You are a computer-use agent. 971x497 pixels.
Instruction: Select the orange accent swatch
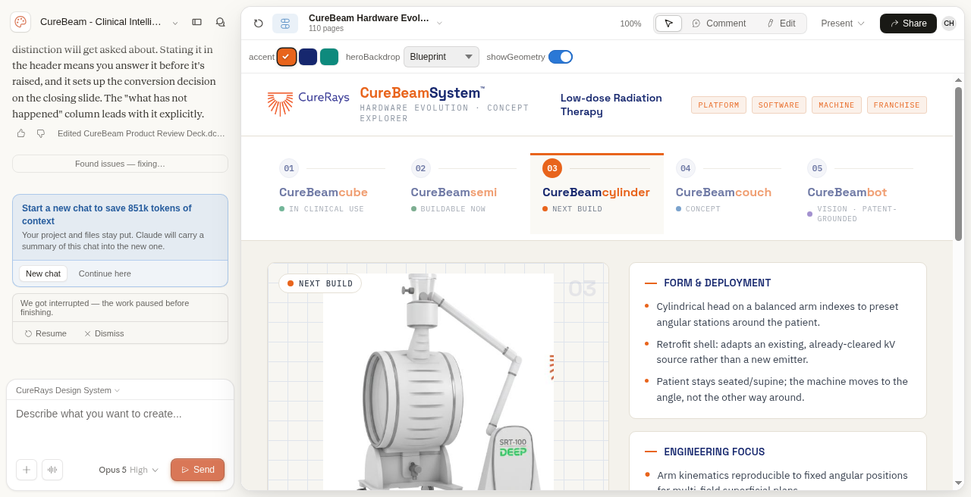pos(287,57)
